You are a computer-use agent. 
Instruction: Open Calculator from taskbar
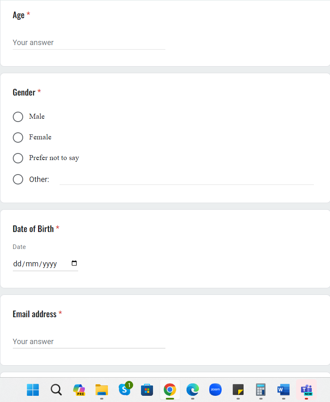(x=261, y=390)
